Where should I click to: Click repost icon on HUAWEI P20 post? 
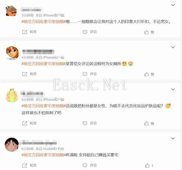tap(25, 165)
